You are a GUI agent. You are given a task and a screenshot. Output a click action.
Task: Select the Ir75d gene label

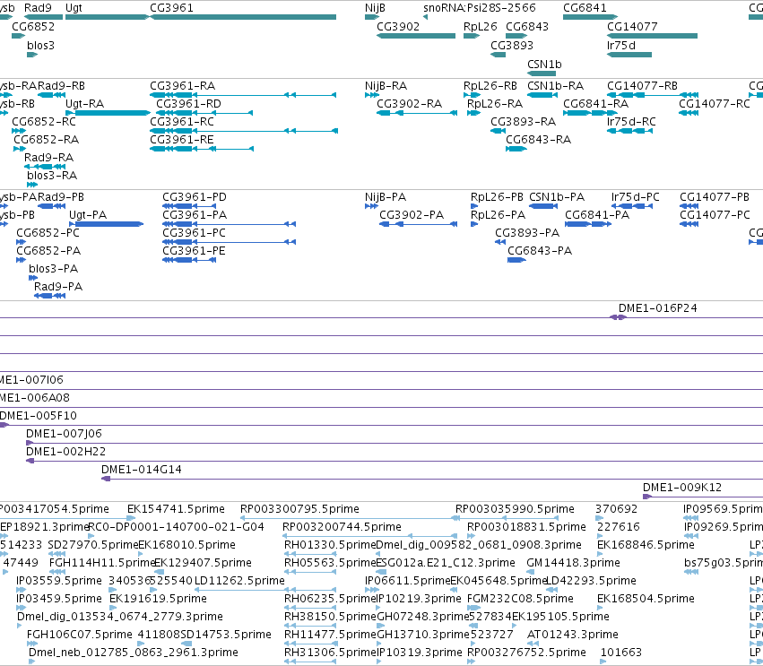[621, 45]
